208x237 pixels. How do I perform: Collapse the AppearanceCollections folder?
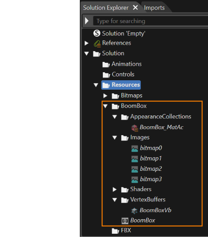115,117
